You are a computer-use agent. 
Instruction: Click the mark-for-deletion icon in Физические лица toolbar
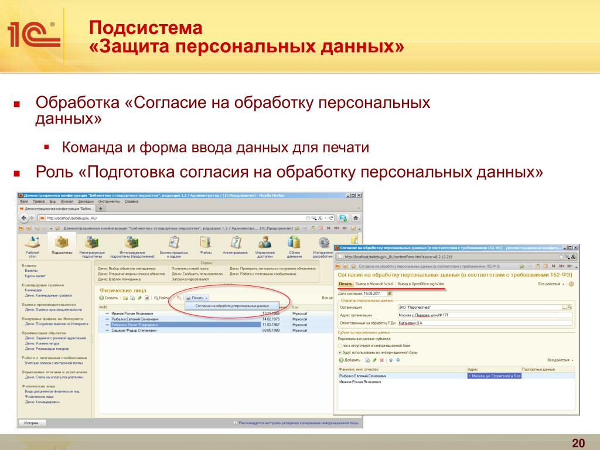click(x=146, y=298)
